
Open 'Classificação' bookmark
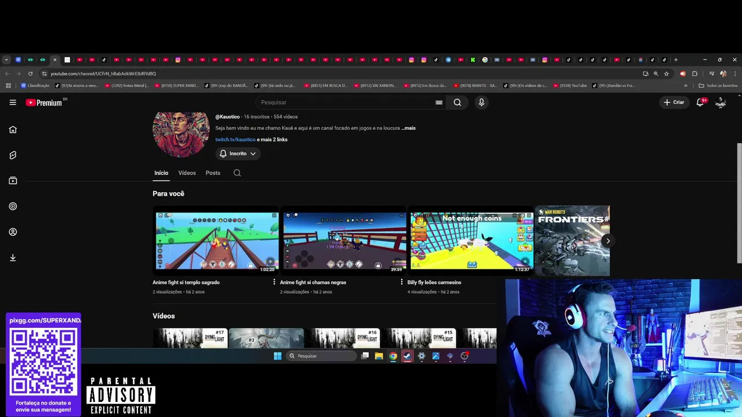[x=35, y=86]
